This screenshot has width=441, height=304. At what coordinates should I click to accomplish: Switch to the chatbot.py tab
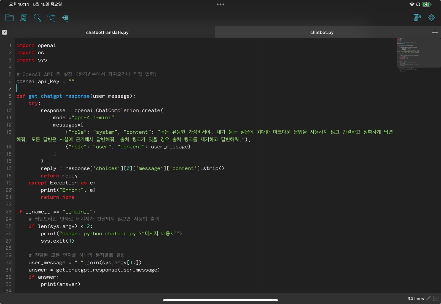(322, 32)
